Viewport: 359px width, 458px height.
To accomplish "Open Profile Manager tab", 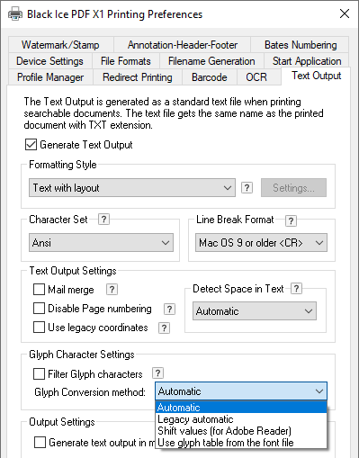I will point(50,77).
